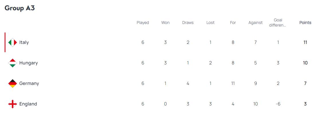Click the Italy flag icon
This screenshot has height=118, width=325.
(x=13, y=42)
